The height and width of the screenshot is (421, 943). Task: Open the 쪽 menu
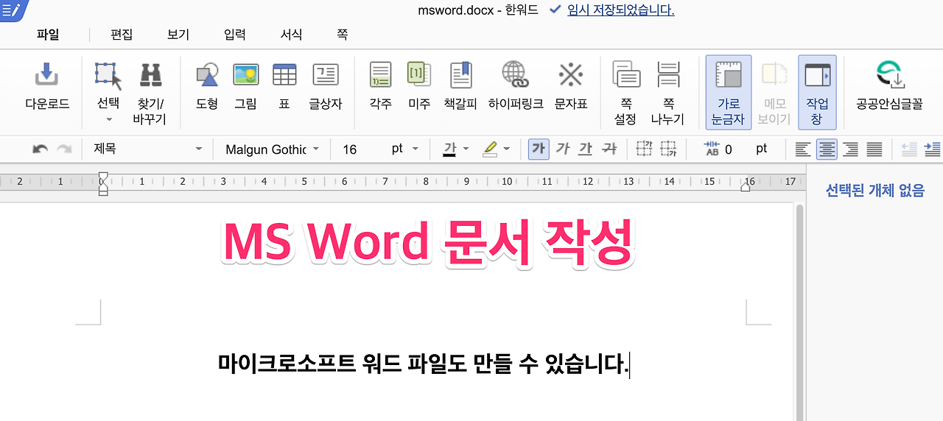click(342, 35)
